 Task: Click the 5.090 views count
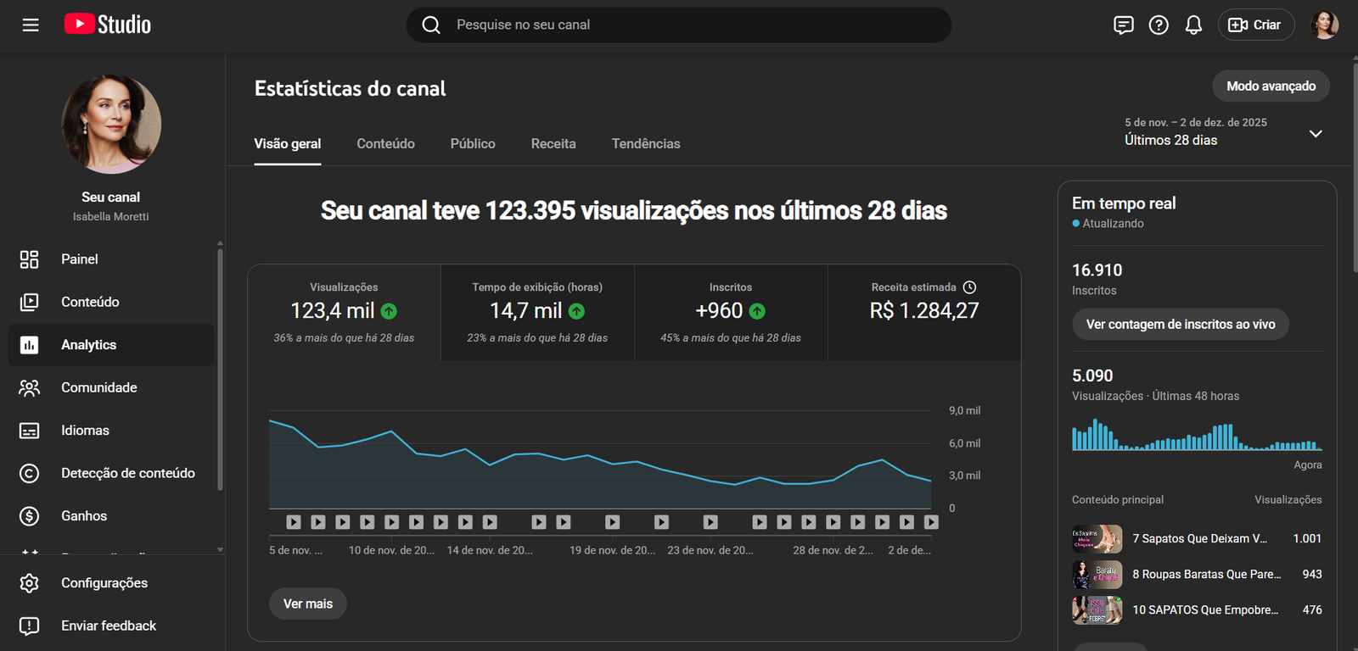1092,376
